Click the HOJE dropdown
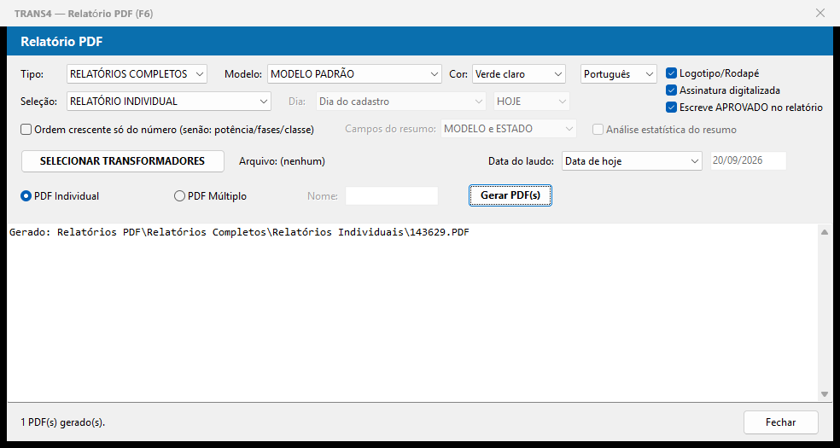 [532, 102]
